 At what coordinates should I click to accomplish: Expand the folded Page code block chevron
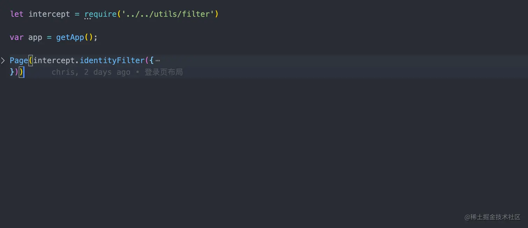coord(3,61)
